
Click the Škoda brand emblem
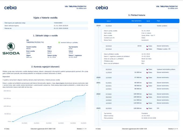(11, 48)
